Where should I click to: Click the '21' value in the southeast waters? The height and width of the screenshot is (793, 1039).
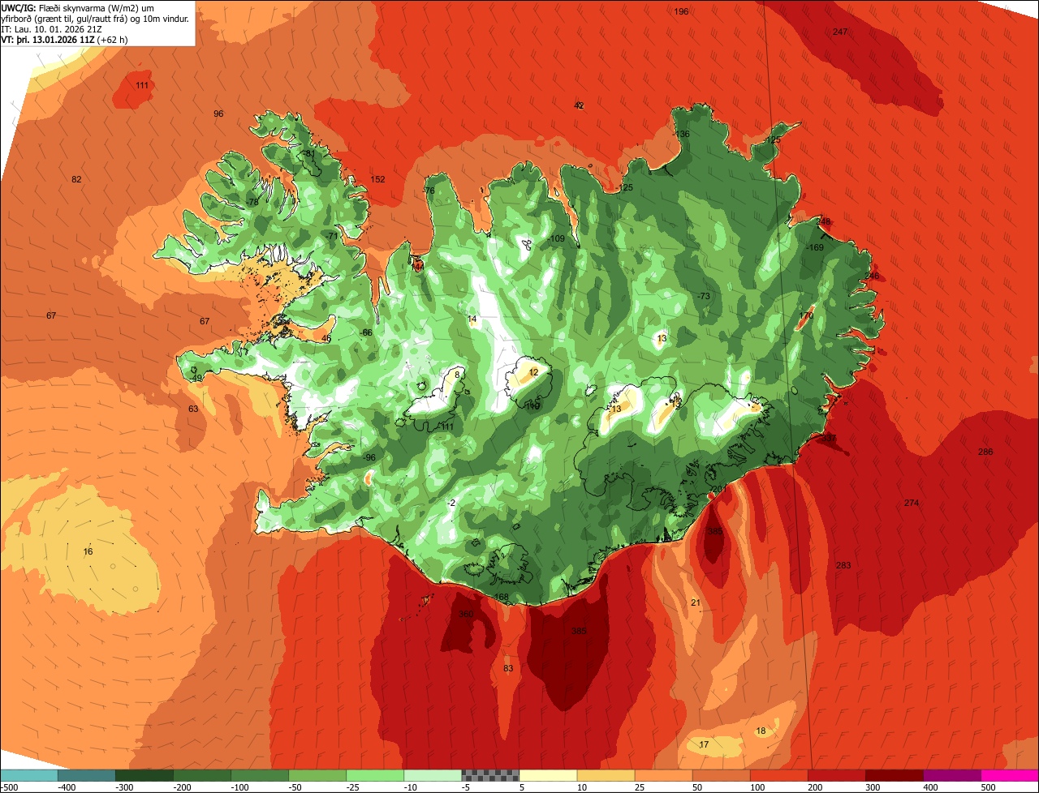pyautogui.click(x=695, y=602)
